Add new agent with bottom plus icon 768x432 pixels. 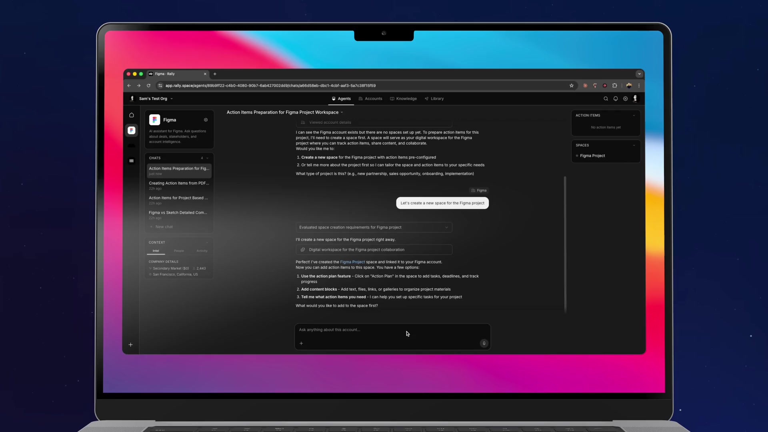130,345
